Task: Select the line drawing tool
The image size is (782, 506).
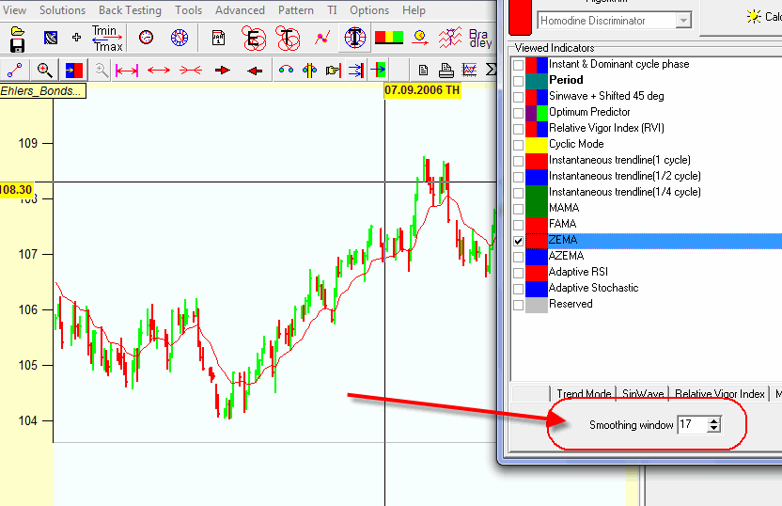Action: pos(14,71)
